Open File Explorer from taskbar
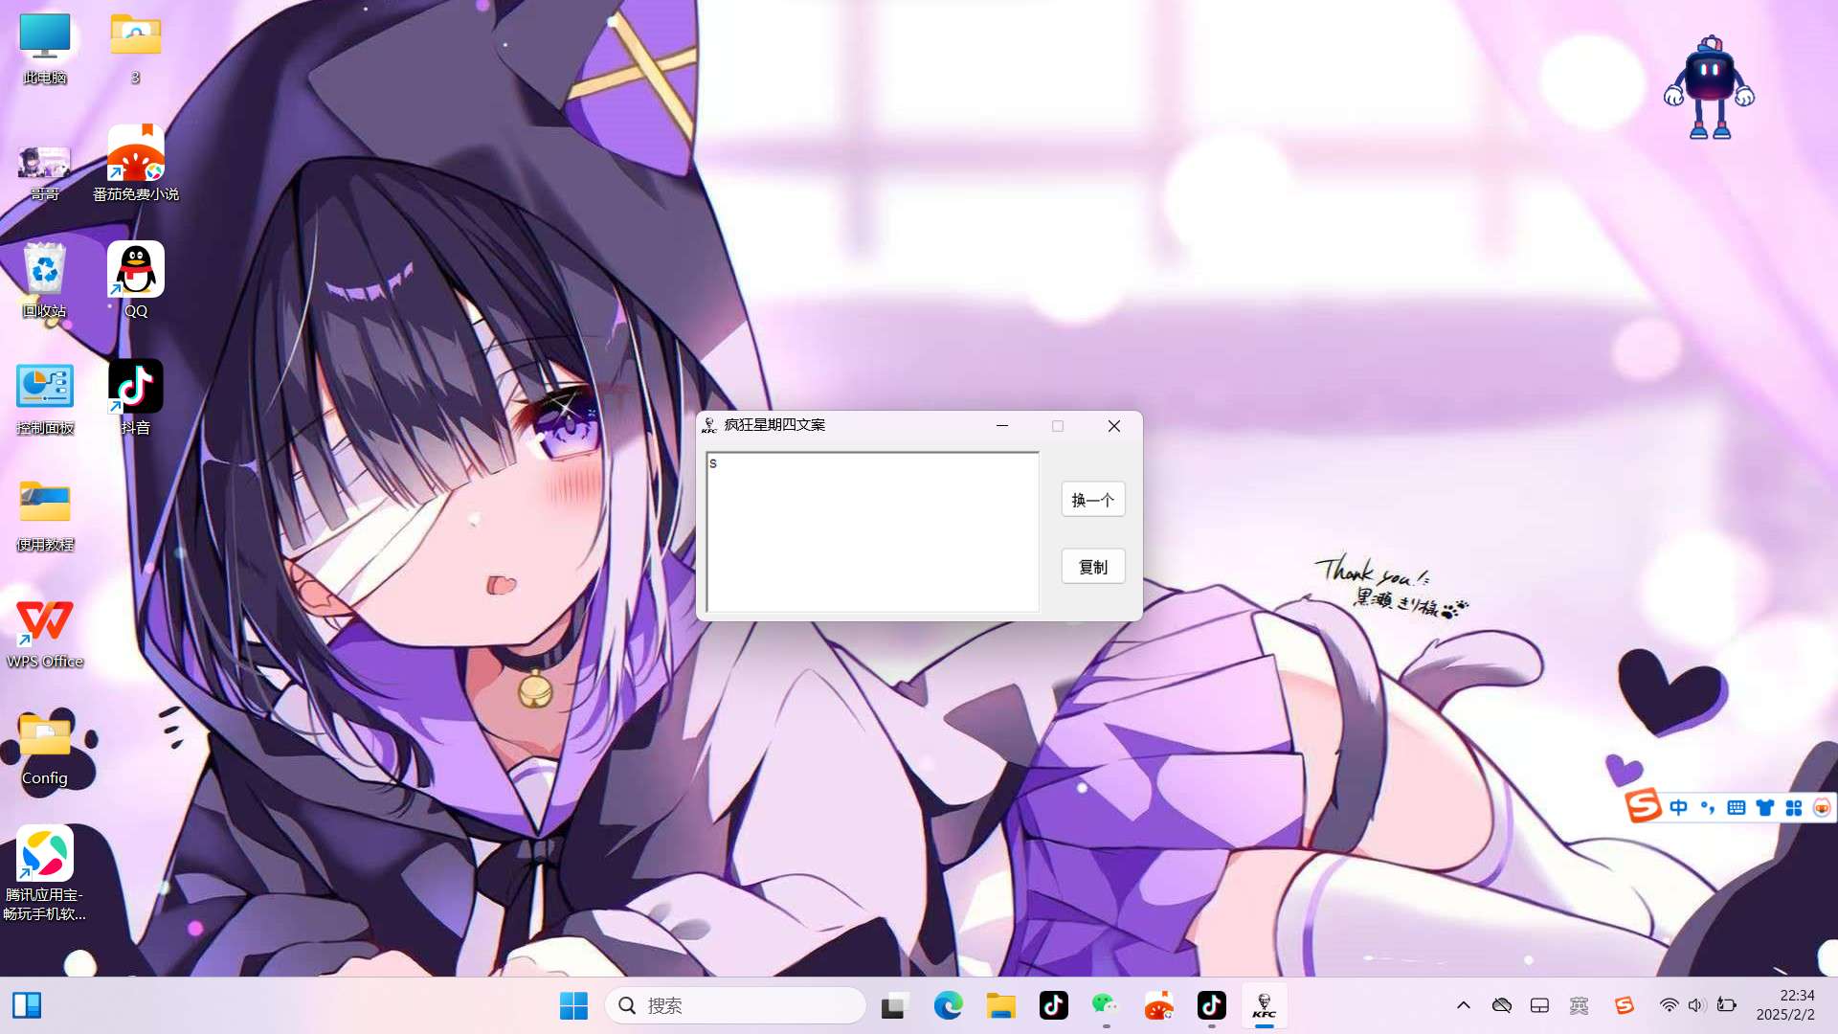The image size is (1838, 1034). coord(1001,1005)
